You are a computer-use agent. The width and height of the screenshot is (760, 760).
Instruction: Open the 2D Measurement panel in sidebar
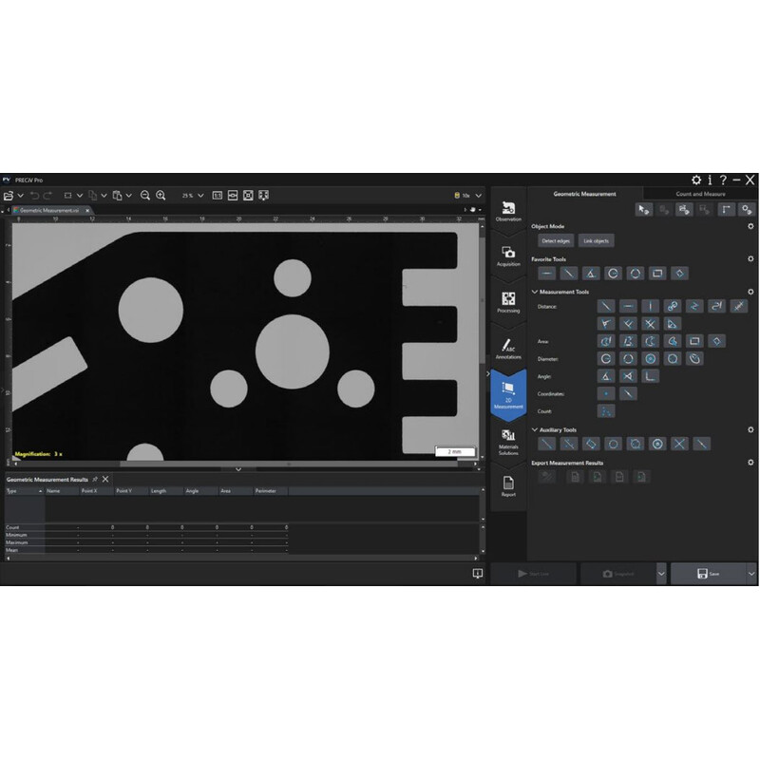[509, 393]
